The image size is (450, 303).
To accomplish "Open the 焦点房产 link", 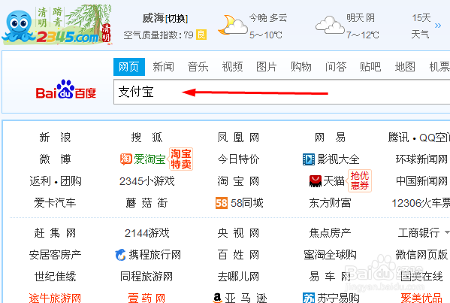I will (x=330, y=233).
